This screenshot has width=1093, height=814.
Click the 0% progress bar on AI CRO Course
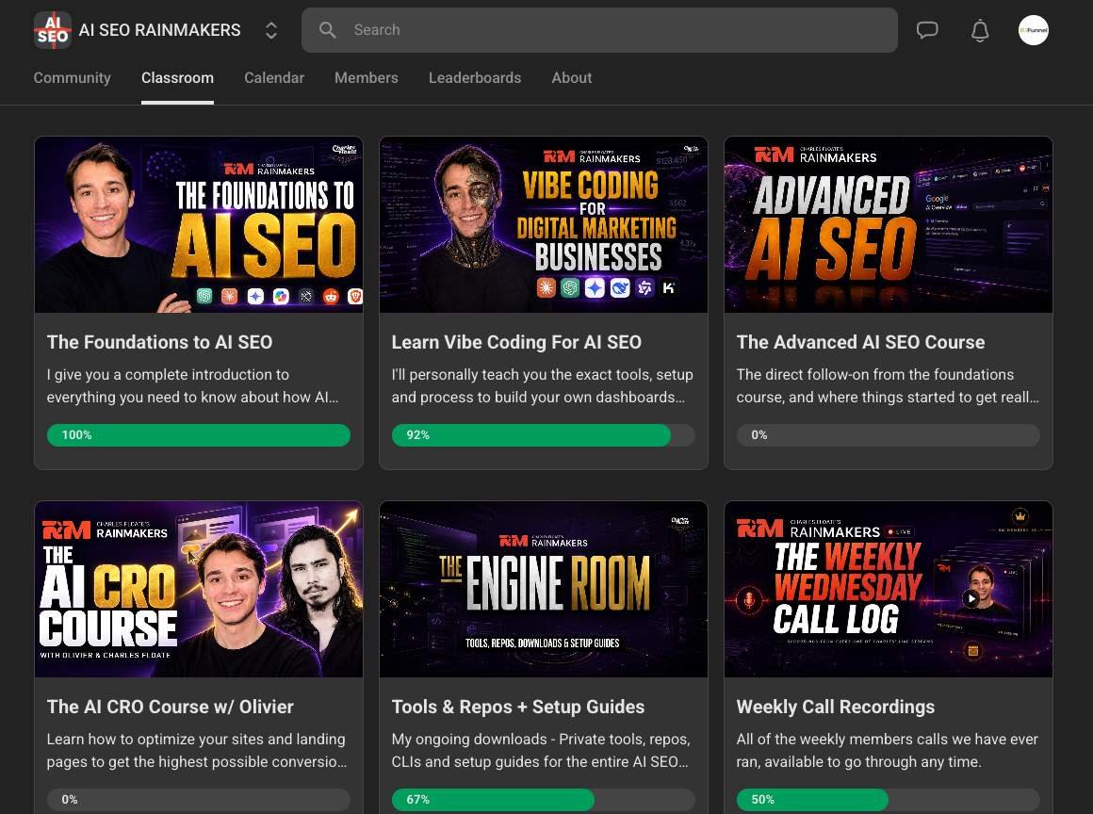(x=199, y=799)
